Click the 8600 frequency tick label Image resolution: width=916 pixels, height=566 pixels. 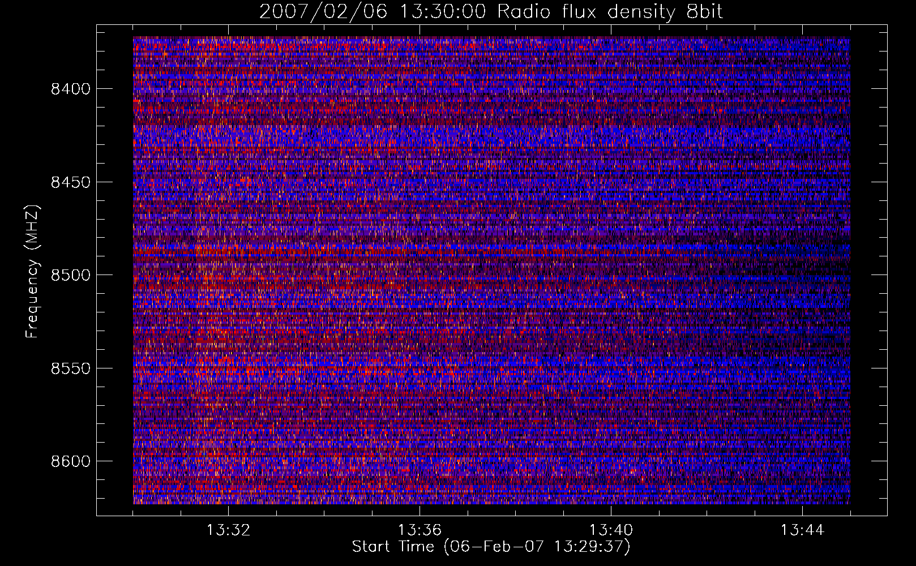pyautogui.click(x=70, y=461)
